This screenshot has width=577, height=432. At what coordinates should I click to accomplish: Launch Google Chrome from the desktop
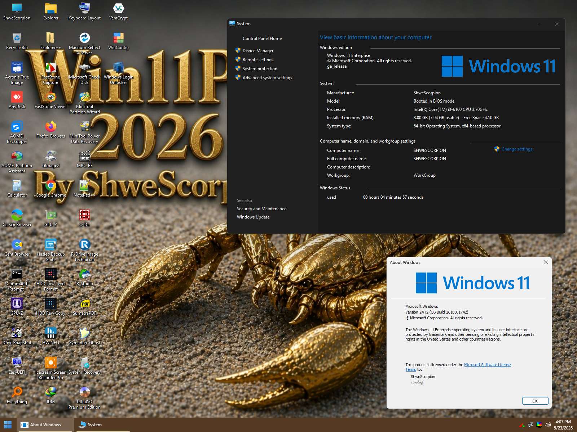(51, 189)
